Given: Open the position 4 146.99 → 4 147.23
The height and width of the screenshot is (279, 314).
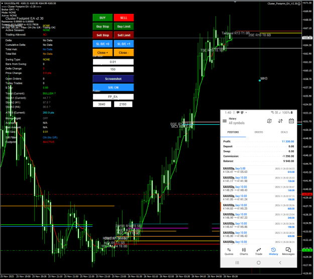Looking at the screenshot, I should tap(259, 216).
